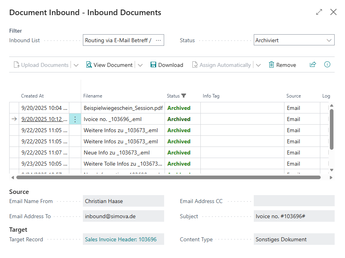
Task: Click Email Address To field inbound@simova.de
Action: pyautogui.click(x=123, y=216)
